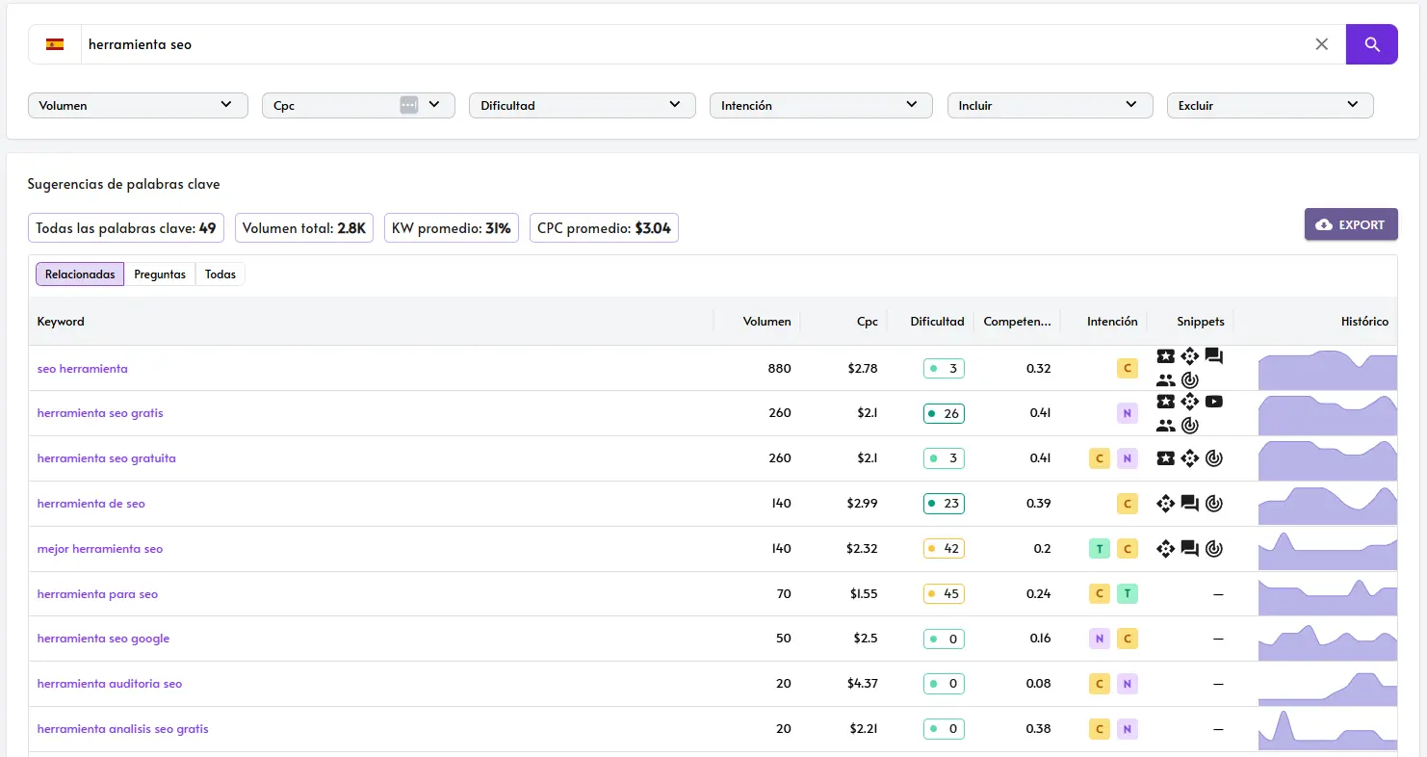Click the EXPORT button
This screenshot has width=1427, height=757.
pyautogui.click(x=1351, y=224)
